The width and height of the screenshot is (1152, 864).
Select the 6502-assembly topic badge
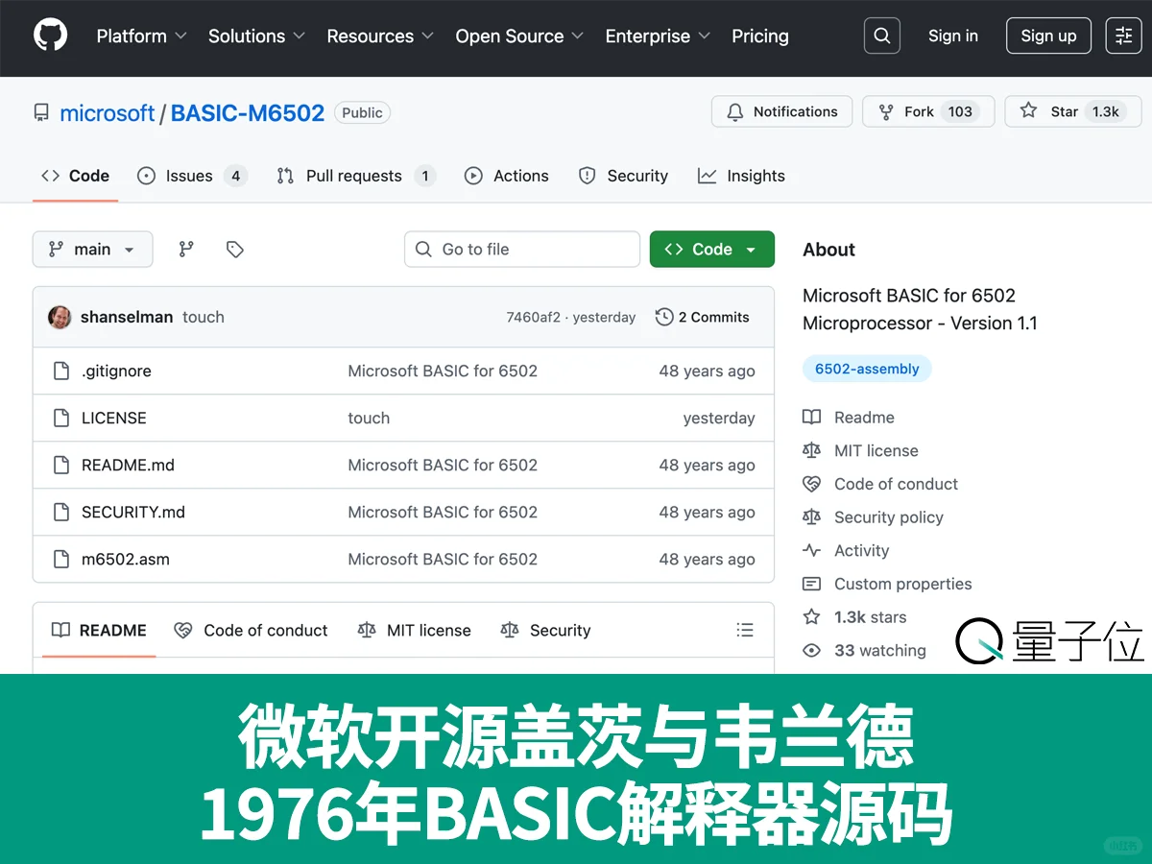[x=866, y=368]
